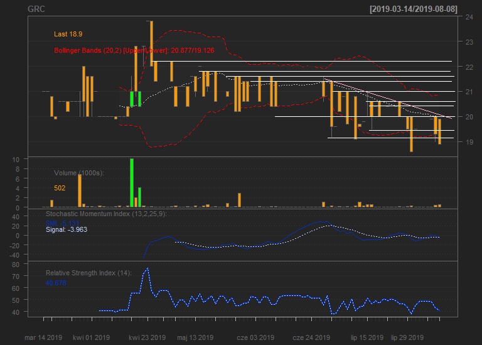This screenshot has width=482, height=345.
Task: Click the Volume (1000s) panel label
Action: click(x=79, y=173)
